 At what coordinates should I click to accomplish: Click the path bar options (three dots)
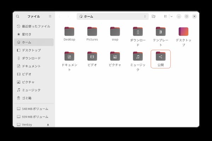pos(145,16)
